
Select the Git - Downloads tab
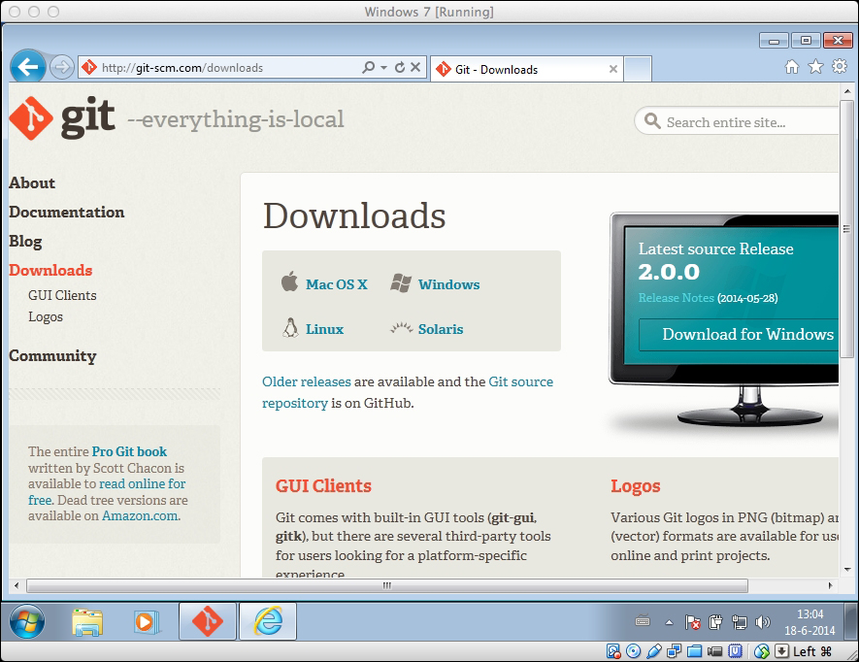pyautogui.click(x=524, y=69)
